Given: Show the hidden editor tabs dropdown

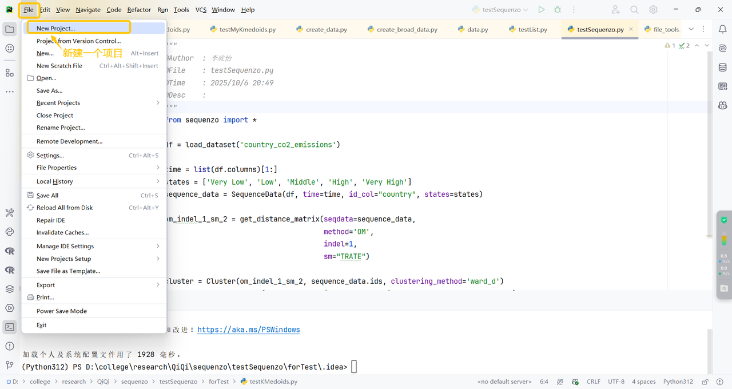Looking at the screenshot, I should 691,29.
